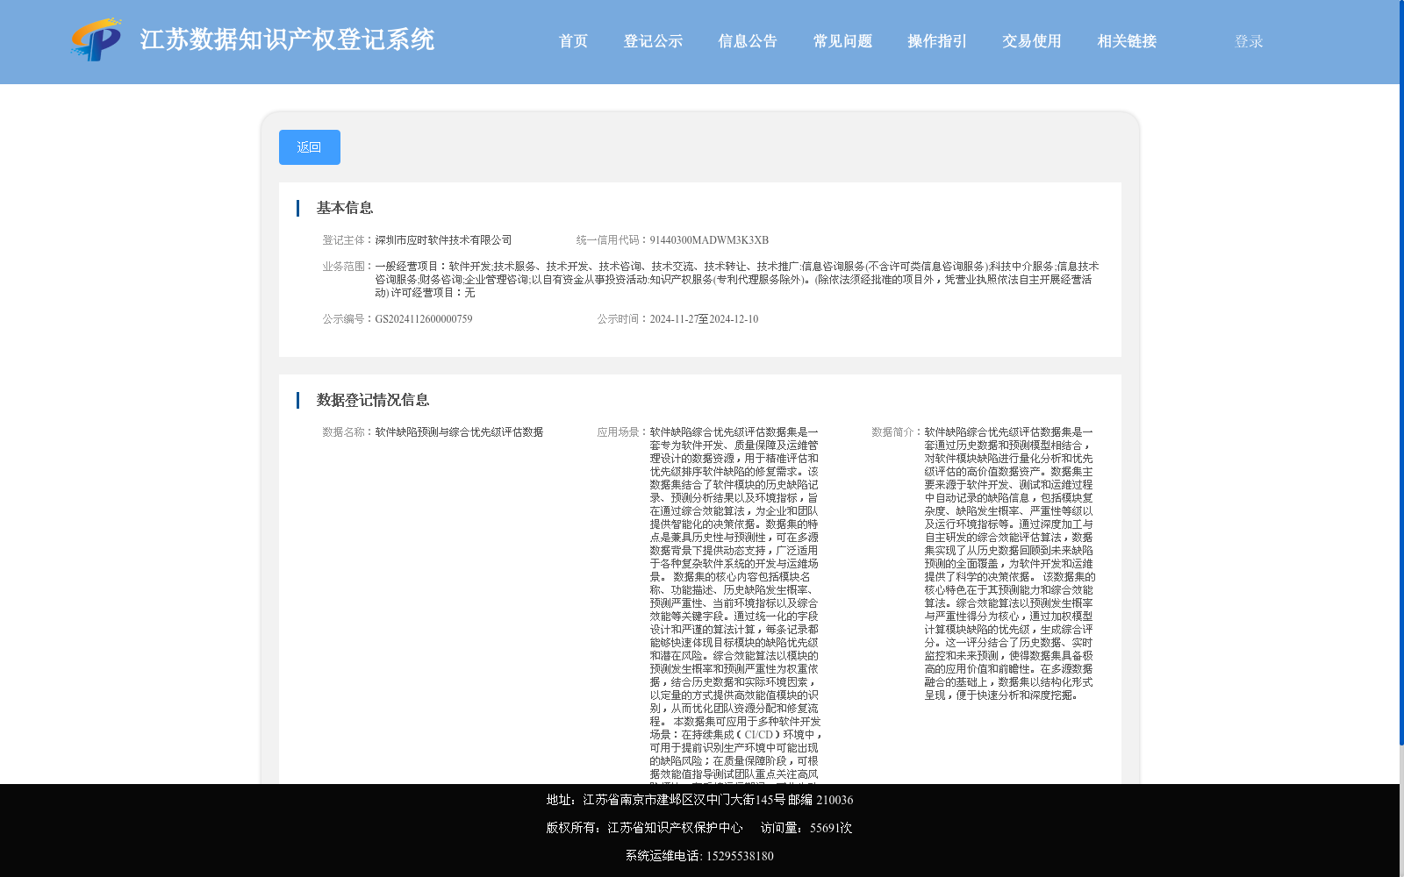Click the 应用场景 label
Screen dimensions: 1404x877
623,432
